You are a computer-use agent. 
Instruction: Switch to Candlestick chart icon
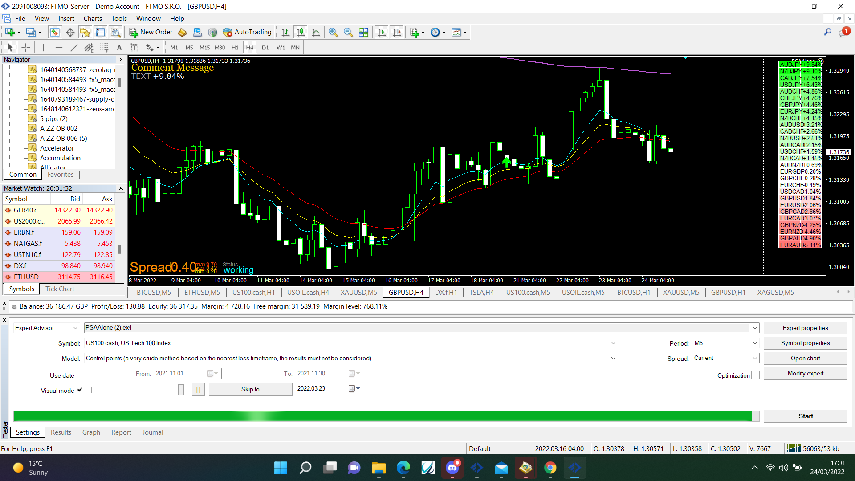tap(301, 32)
